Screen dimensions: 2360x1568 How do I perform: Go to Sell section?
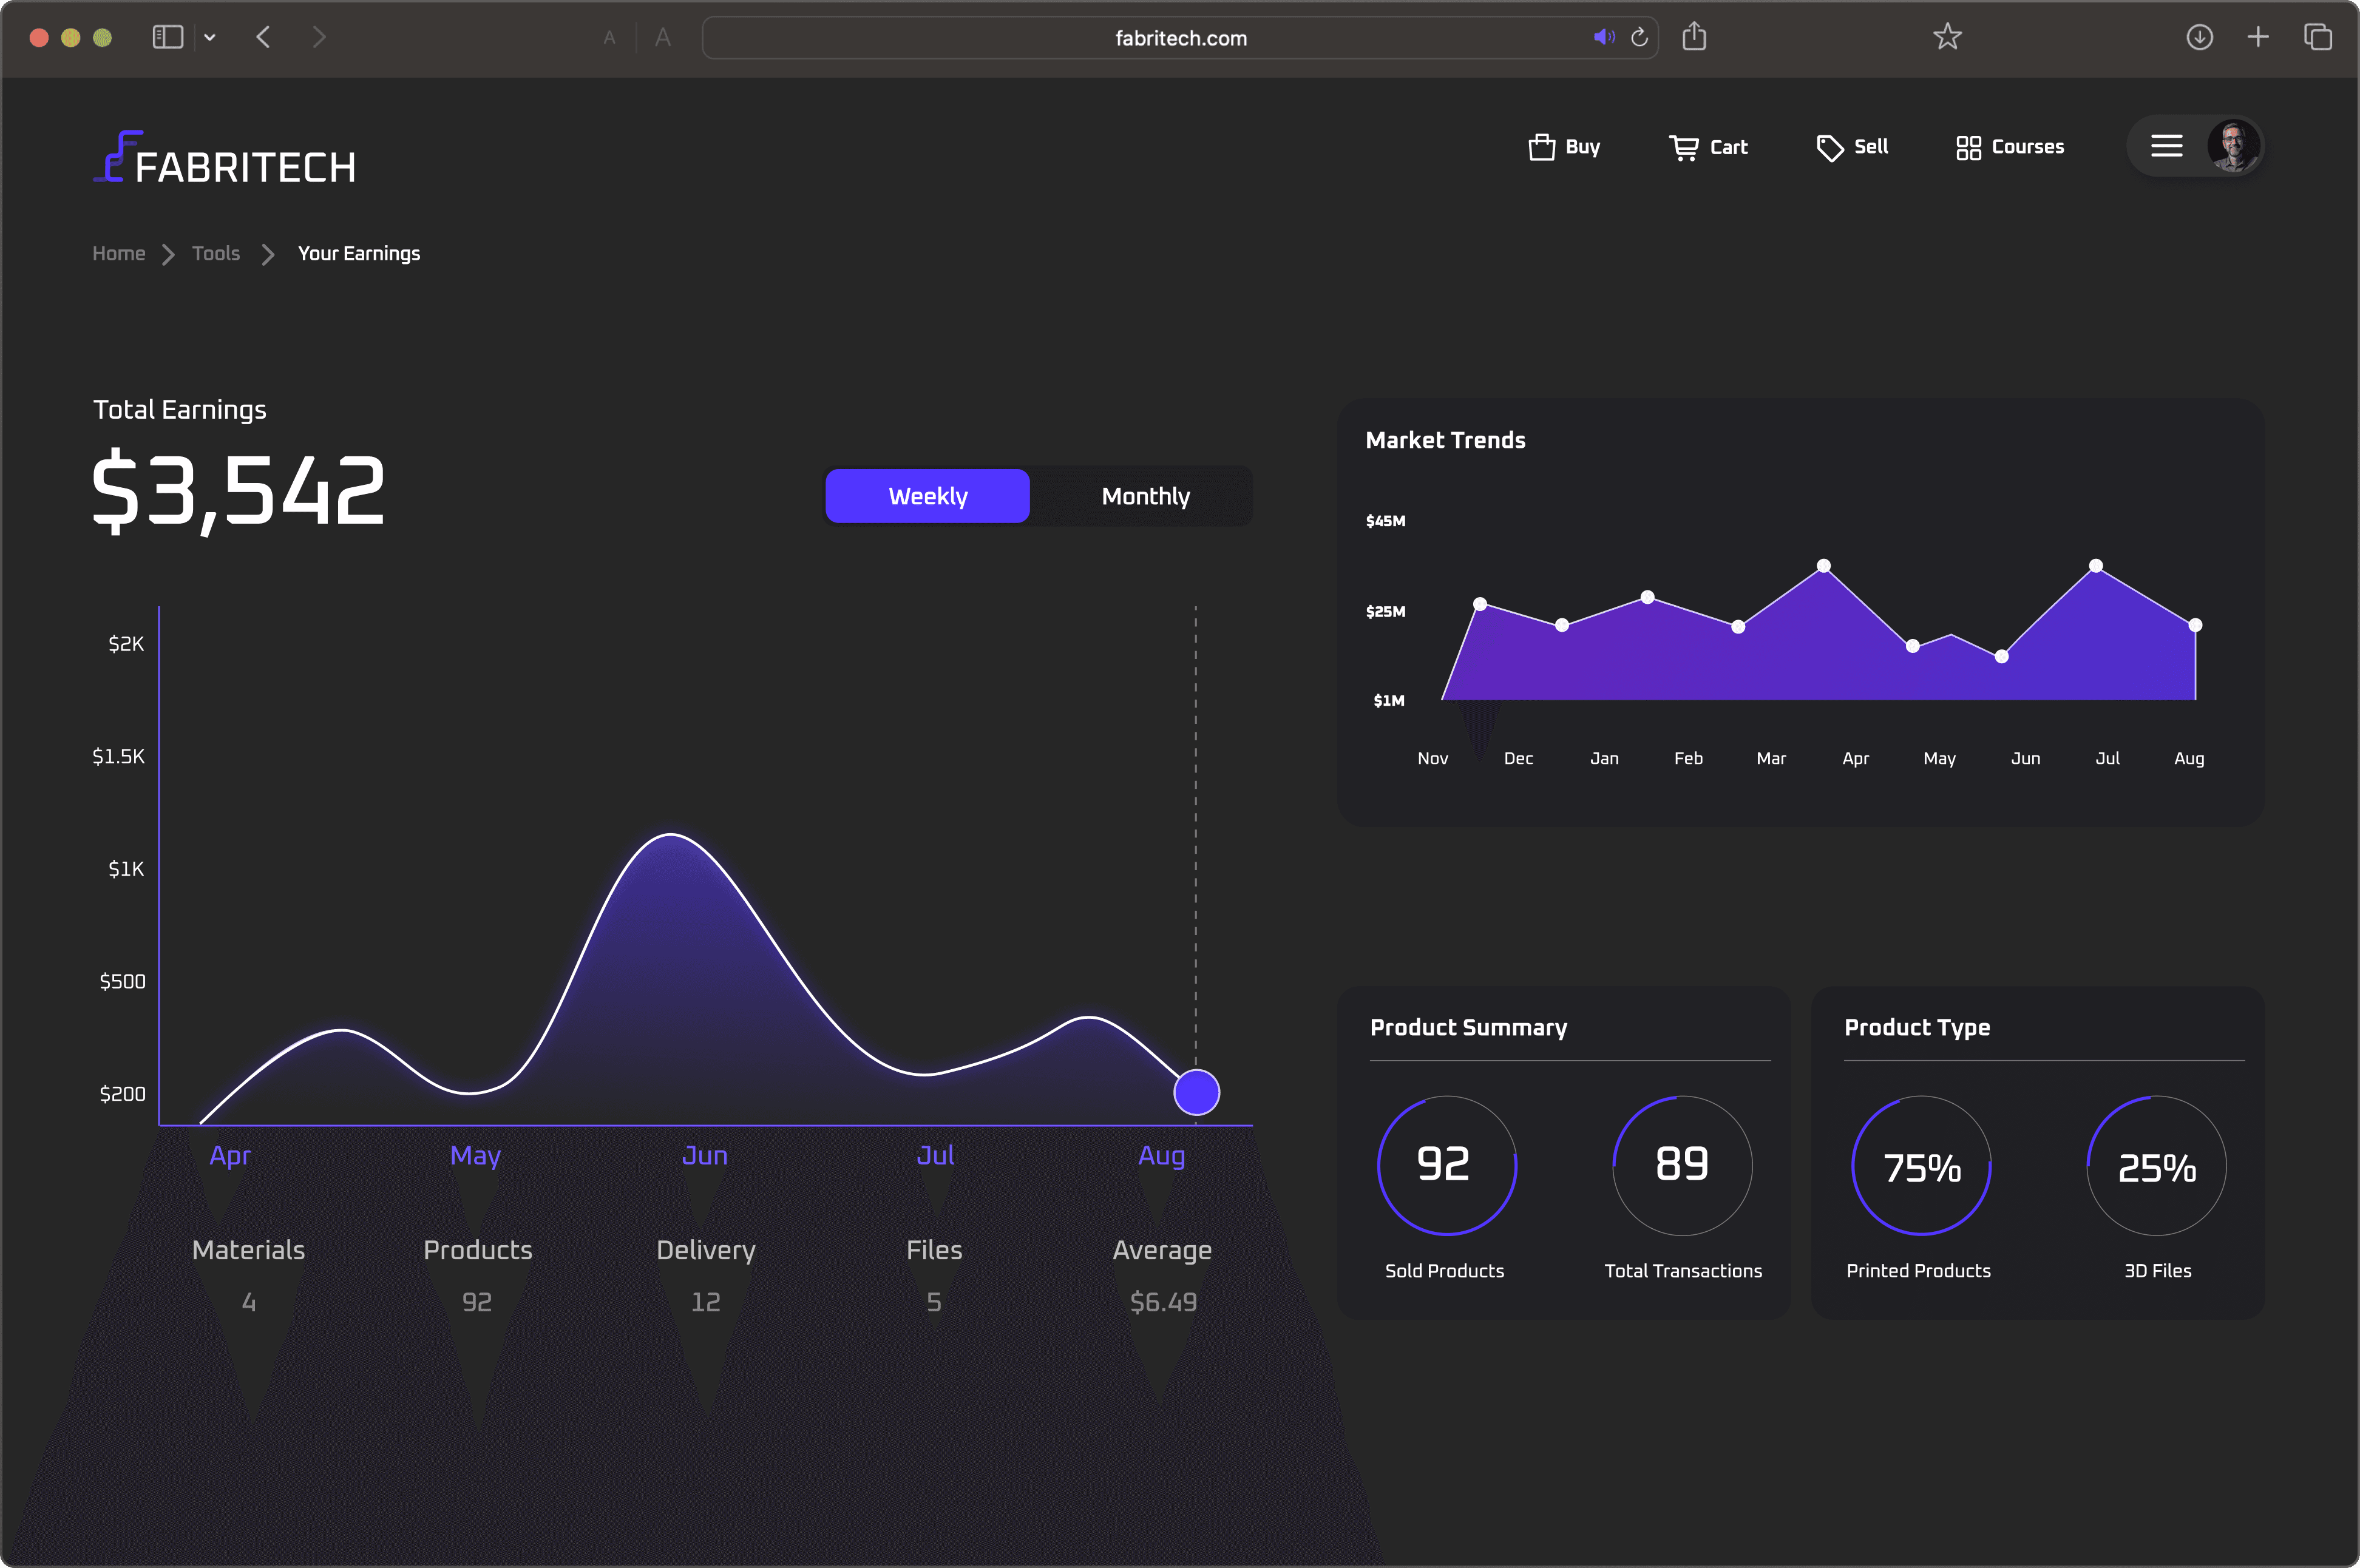(1853, 147)
